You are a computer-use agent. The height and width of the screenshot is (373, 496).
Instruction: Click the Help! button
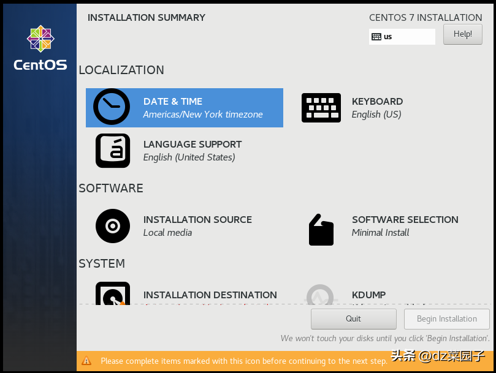click(x=463, y=34)
